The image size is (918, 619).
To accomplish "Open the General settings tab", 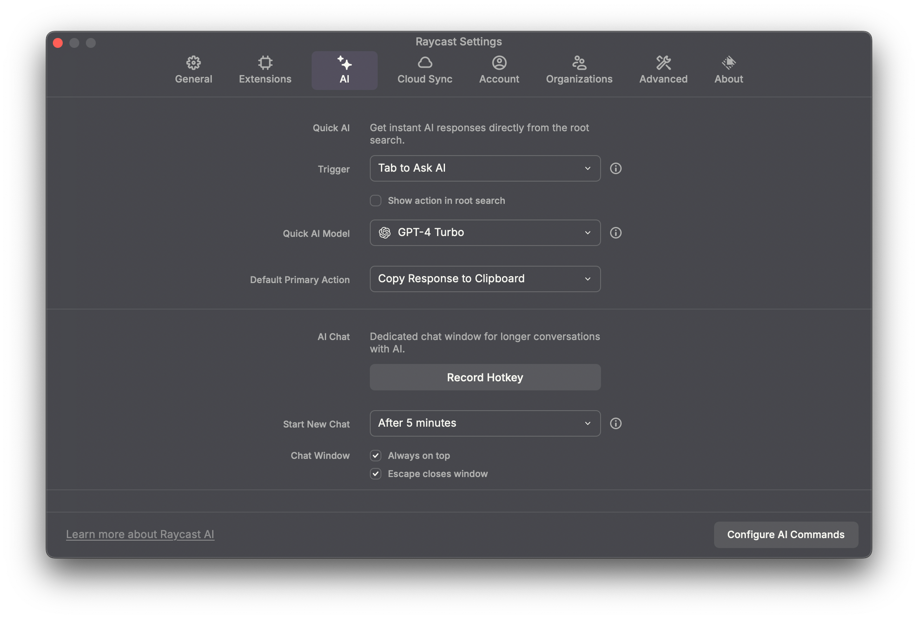I will pos(194,70).
